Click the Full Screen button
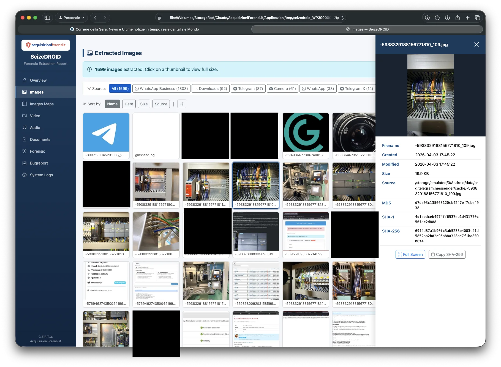501x367 pixels. (x=410, y=254)
